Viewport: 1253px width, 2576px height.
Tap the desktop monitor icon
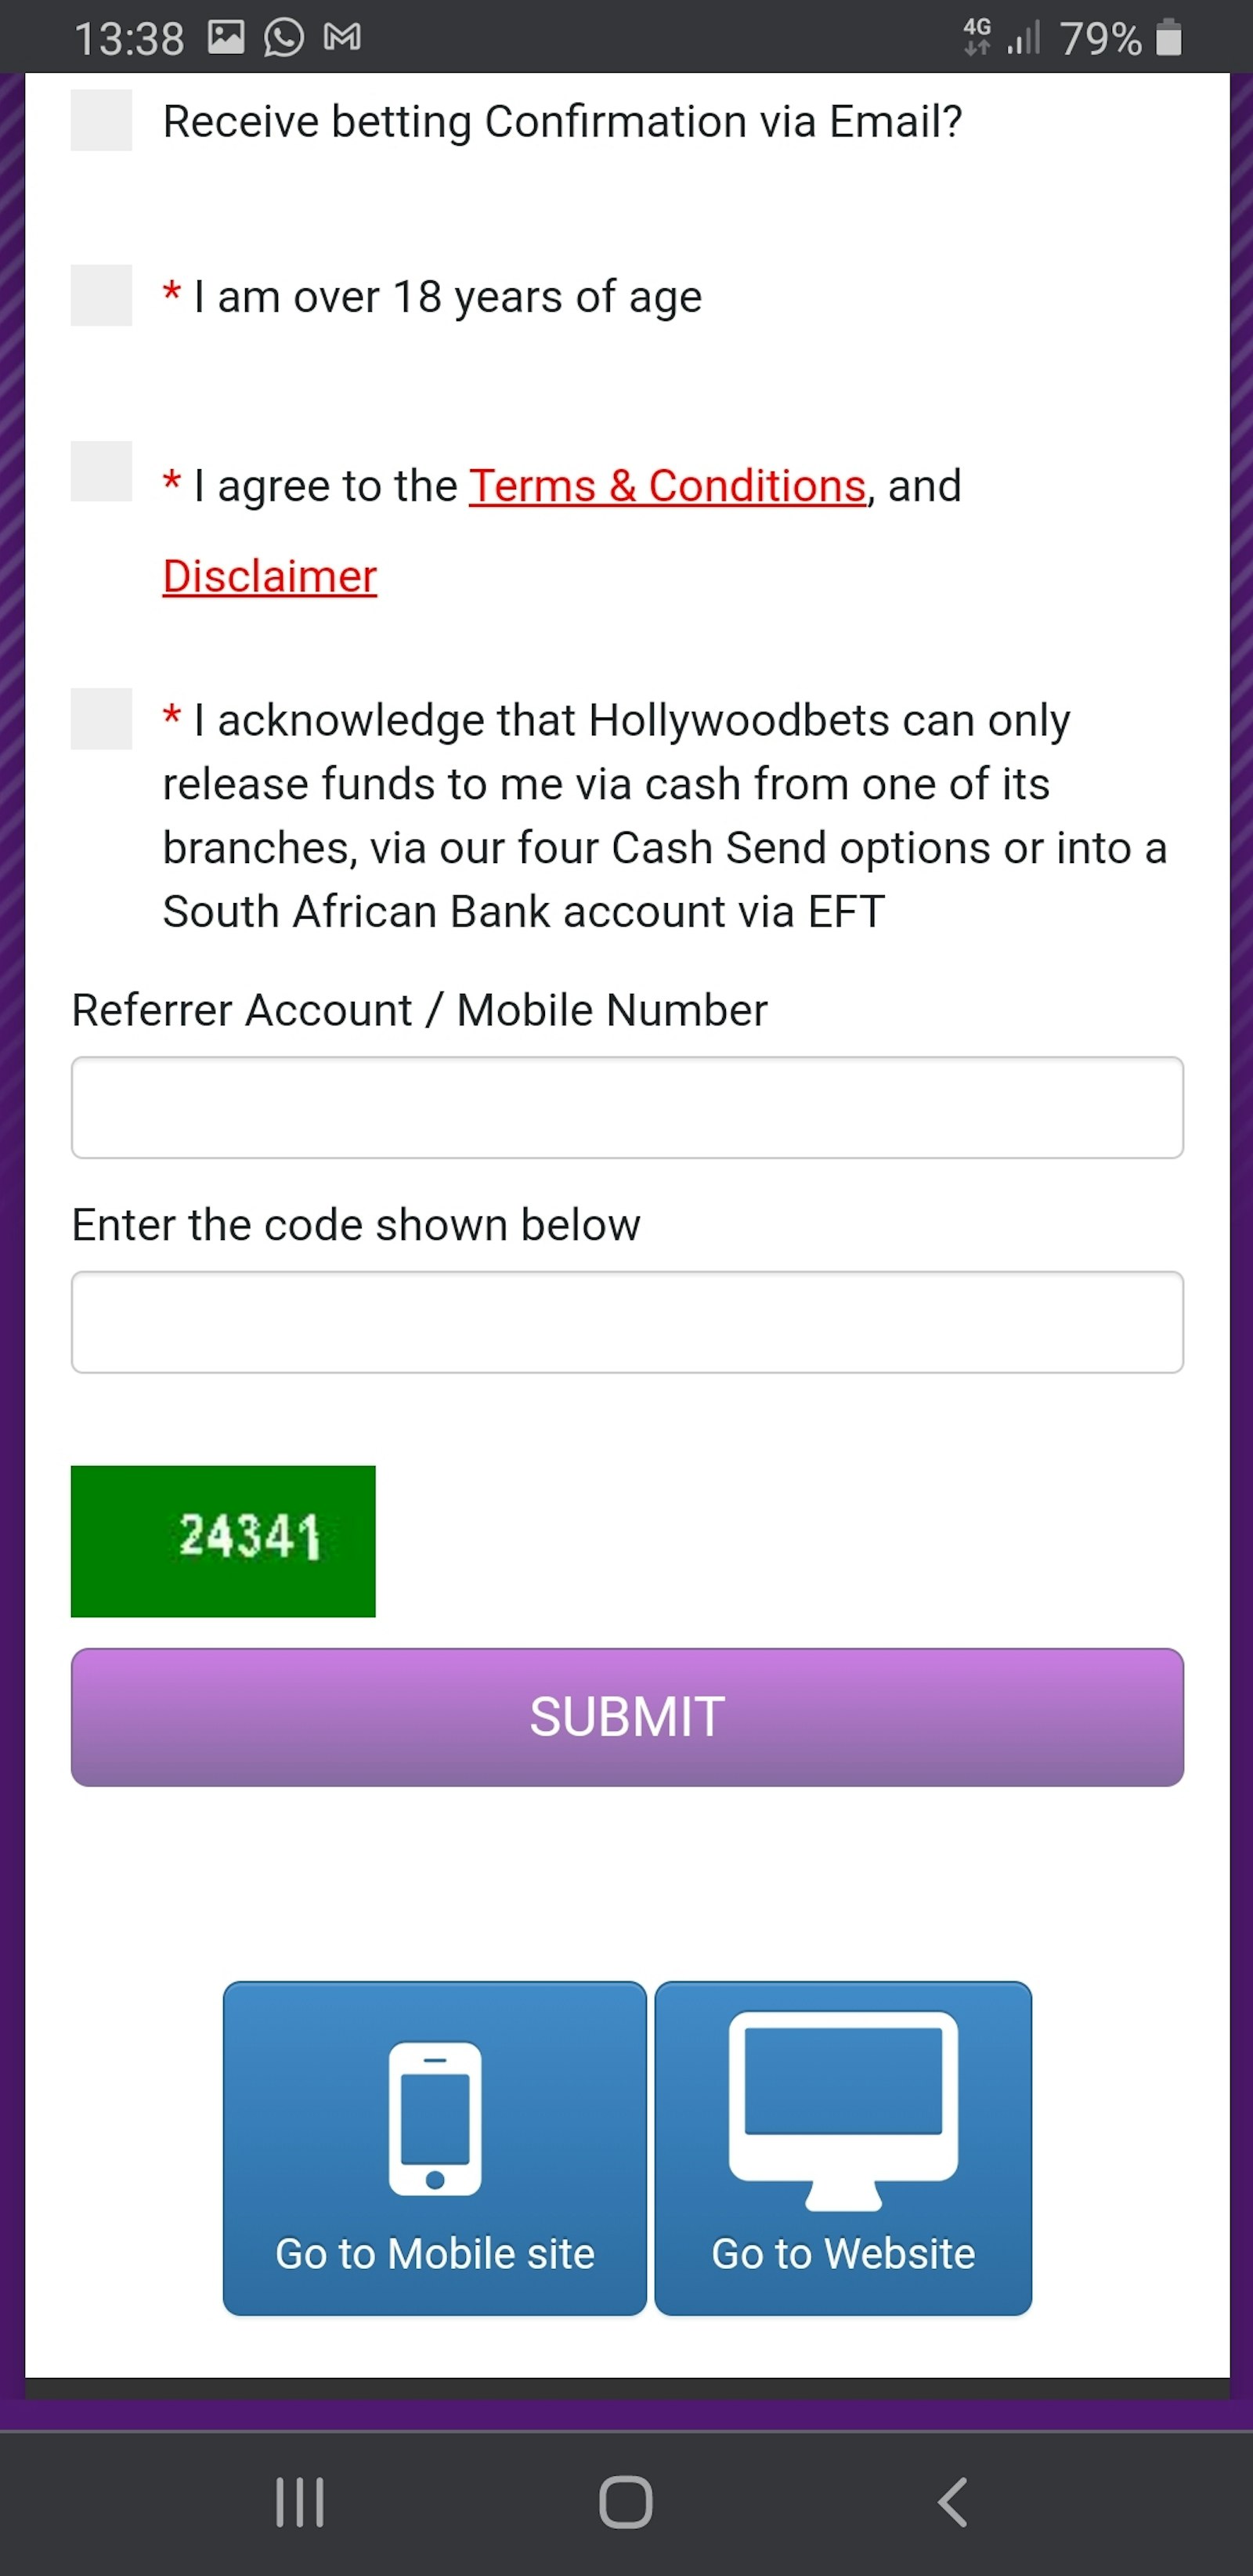843,2106
